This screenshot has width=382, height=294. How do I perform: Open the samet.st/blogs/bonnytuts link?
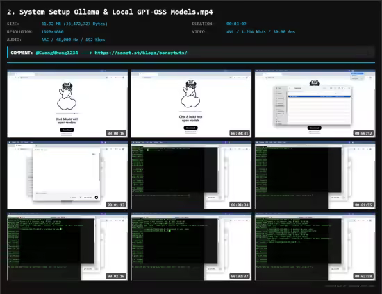click(x=141, y=53)
